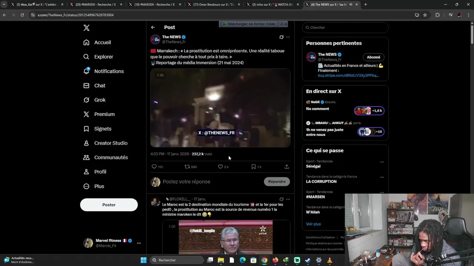Open the #MARSEN trend
This screenshot has height=266, width=474.
click(x=315, y=197)
